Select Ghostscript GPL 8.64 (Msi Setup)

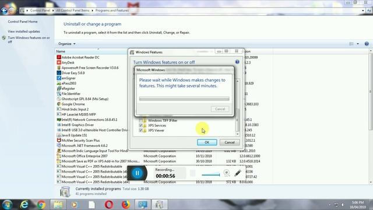[x=85, y=99]
